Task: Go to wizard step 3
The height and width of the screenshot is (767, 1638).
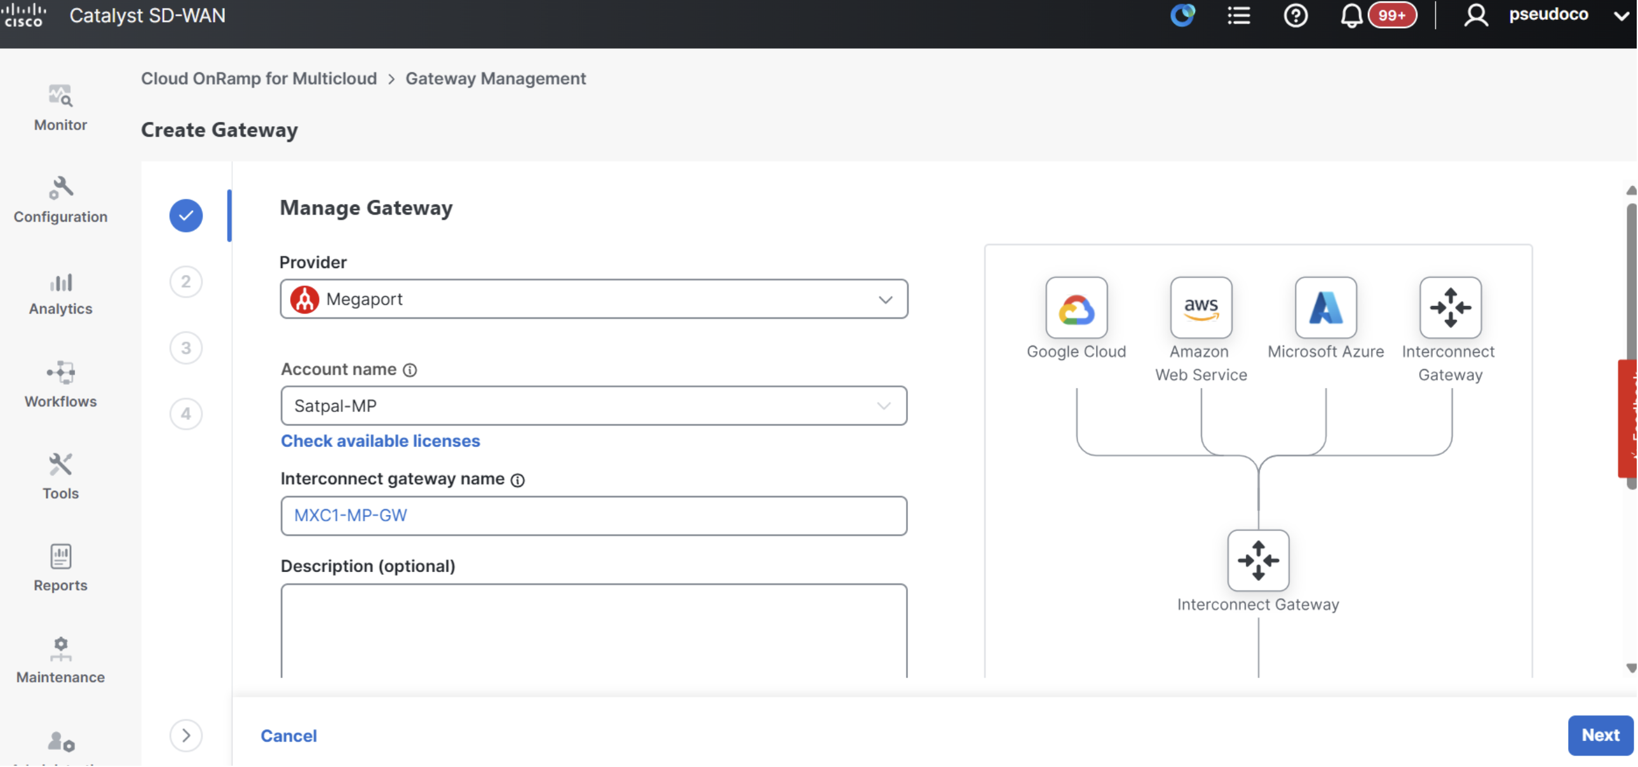Action: coord(186,348)
